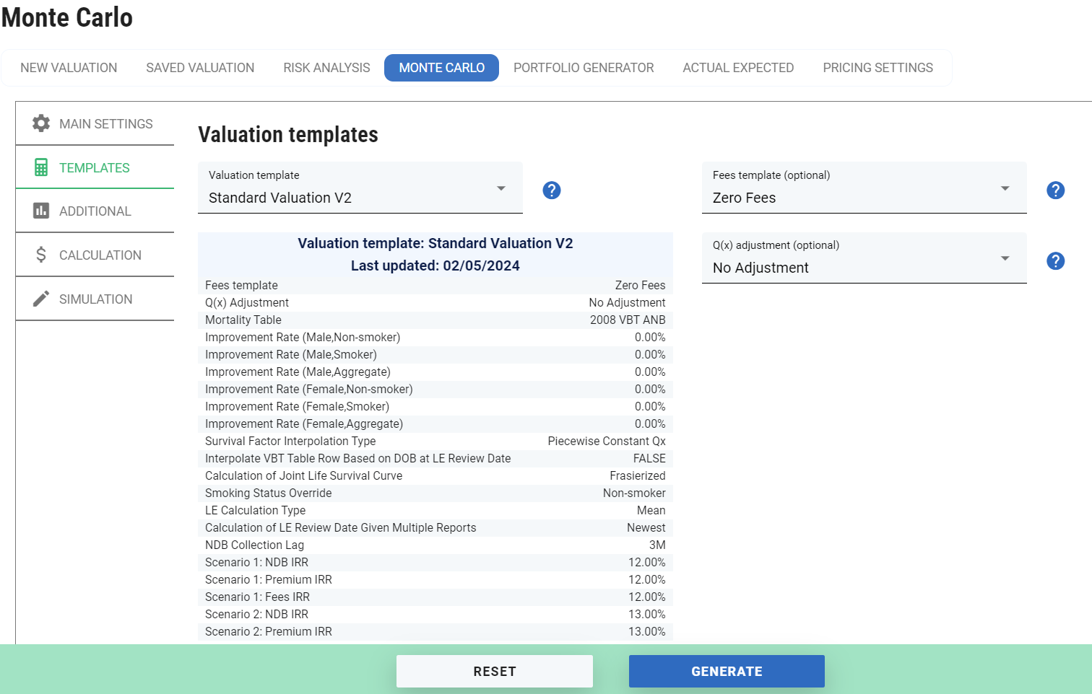Open help for Fees template field
The height and width of the screenshot is (694, 1092).
click(x=1055, y=190)
